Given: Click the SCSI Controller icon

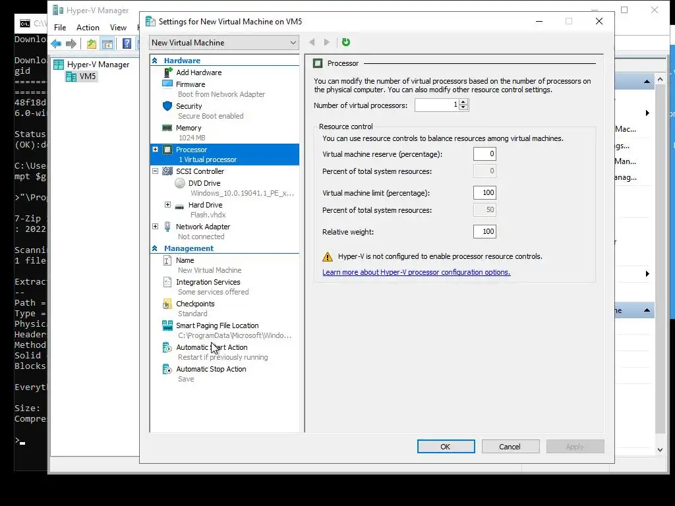Looking at the screenshot, I should (167, 171).
